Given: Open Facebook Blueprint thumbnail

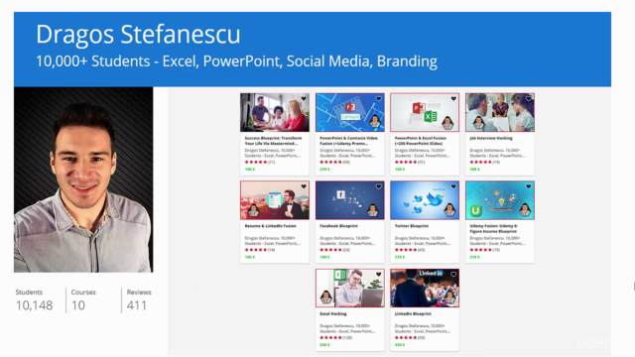Looking at the screenshot, I should click(350, 200).
